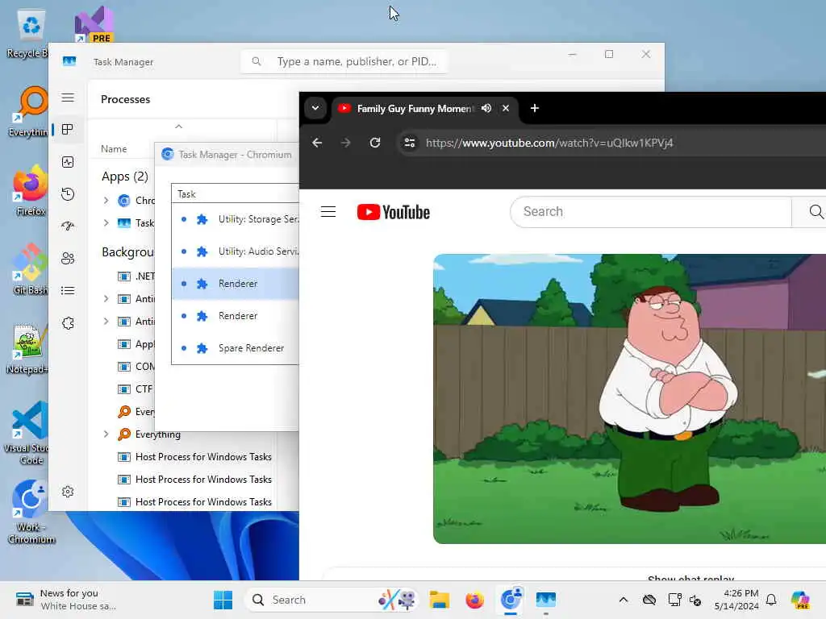Open the tab search dropdown in Chromium
The width and height of the screenshot is (826, 619).
(315, 108)
